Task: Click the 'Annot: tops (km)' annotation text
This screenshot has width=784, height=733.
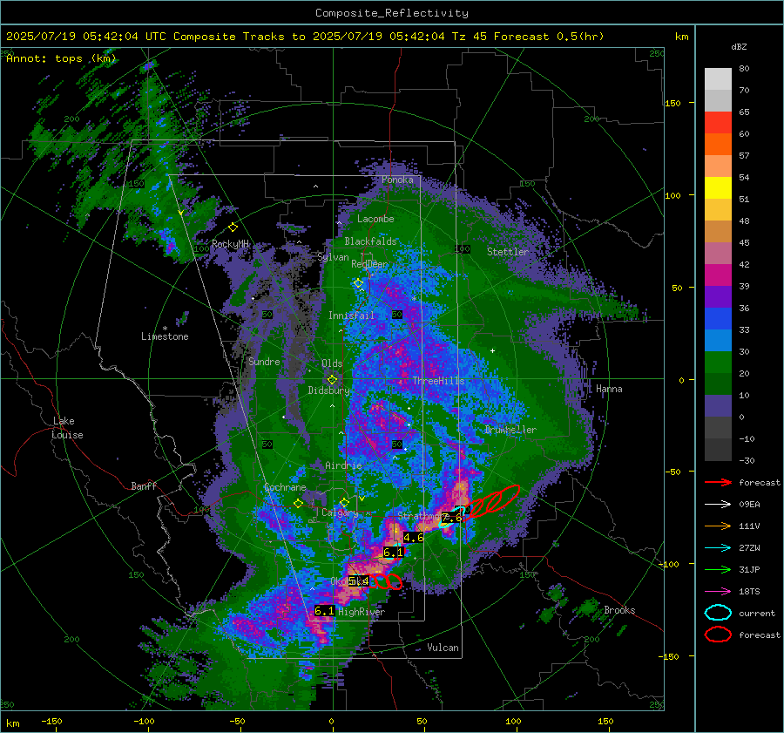Action: coord(61,58)
